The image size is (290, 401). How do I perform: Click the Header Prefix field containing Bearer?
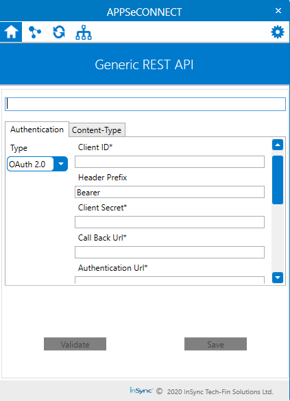(169, 192)
